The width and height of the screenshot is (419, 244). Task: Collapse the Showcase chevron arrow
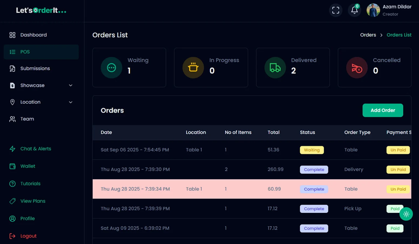click(x=71, y=85)
